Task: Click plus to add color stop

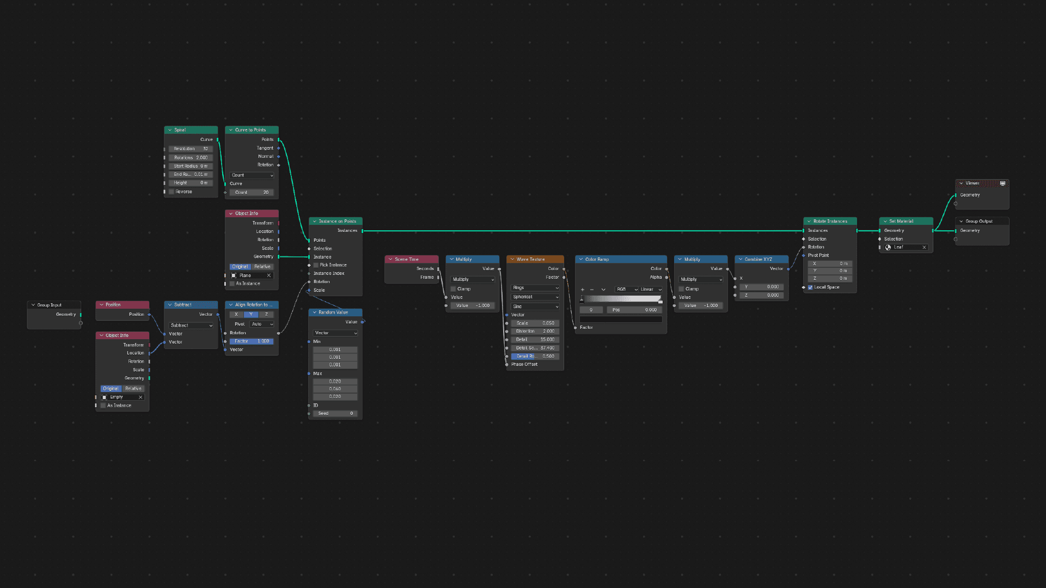Action: tap(582, 290)
